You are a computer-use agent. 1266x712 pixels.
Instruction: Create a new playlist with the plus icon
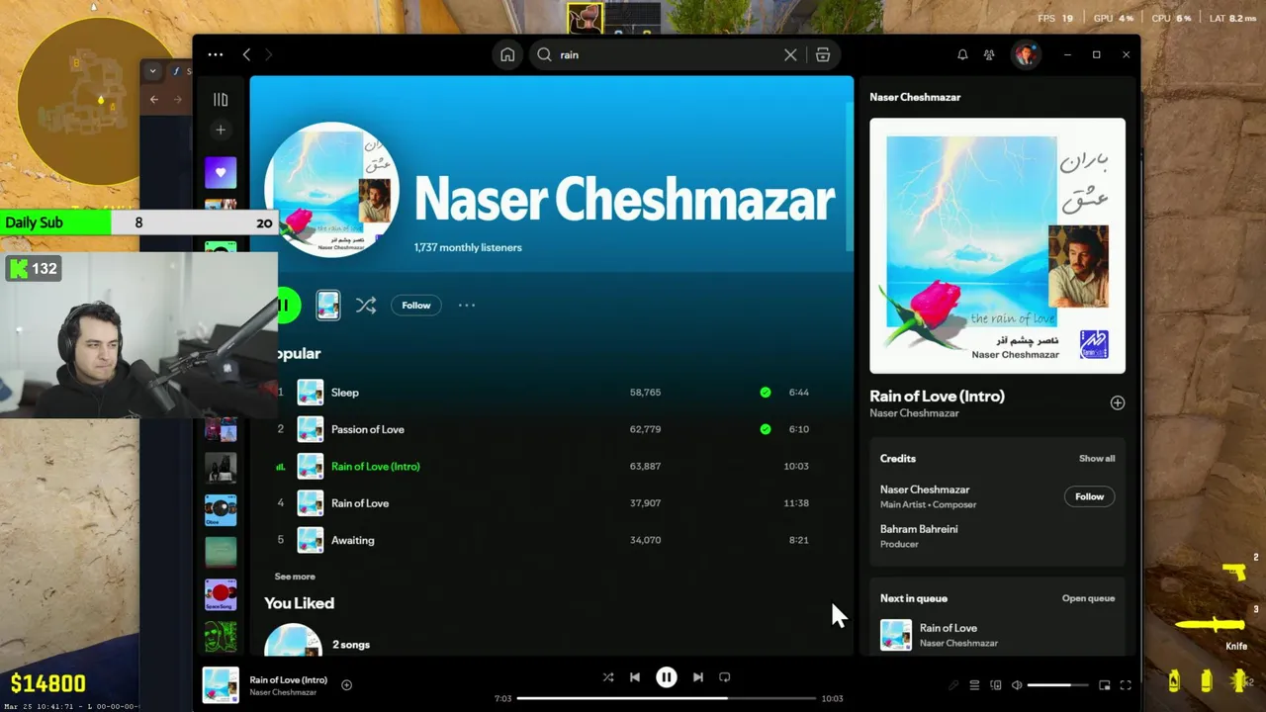(221, 130)
